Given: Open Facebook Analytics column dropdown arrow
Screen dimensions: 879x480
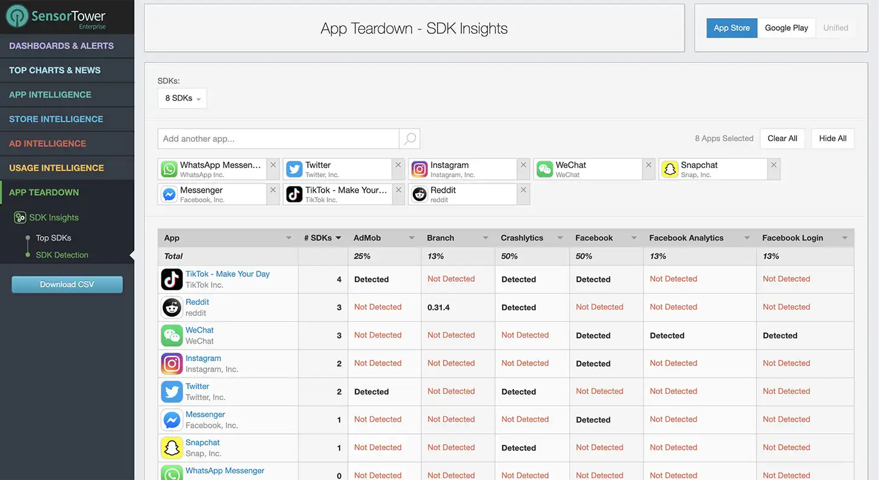Looking at the screenshot, I should tap(747, 238).
